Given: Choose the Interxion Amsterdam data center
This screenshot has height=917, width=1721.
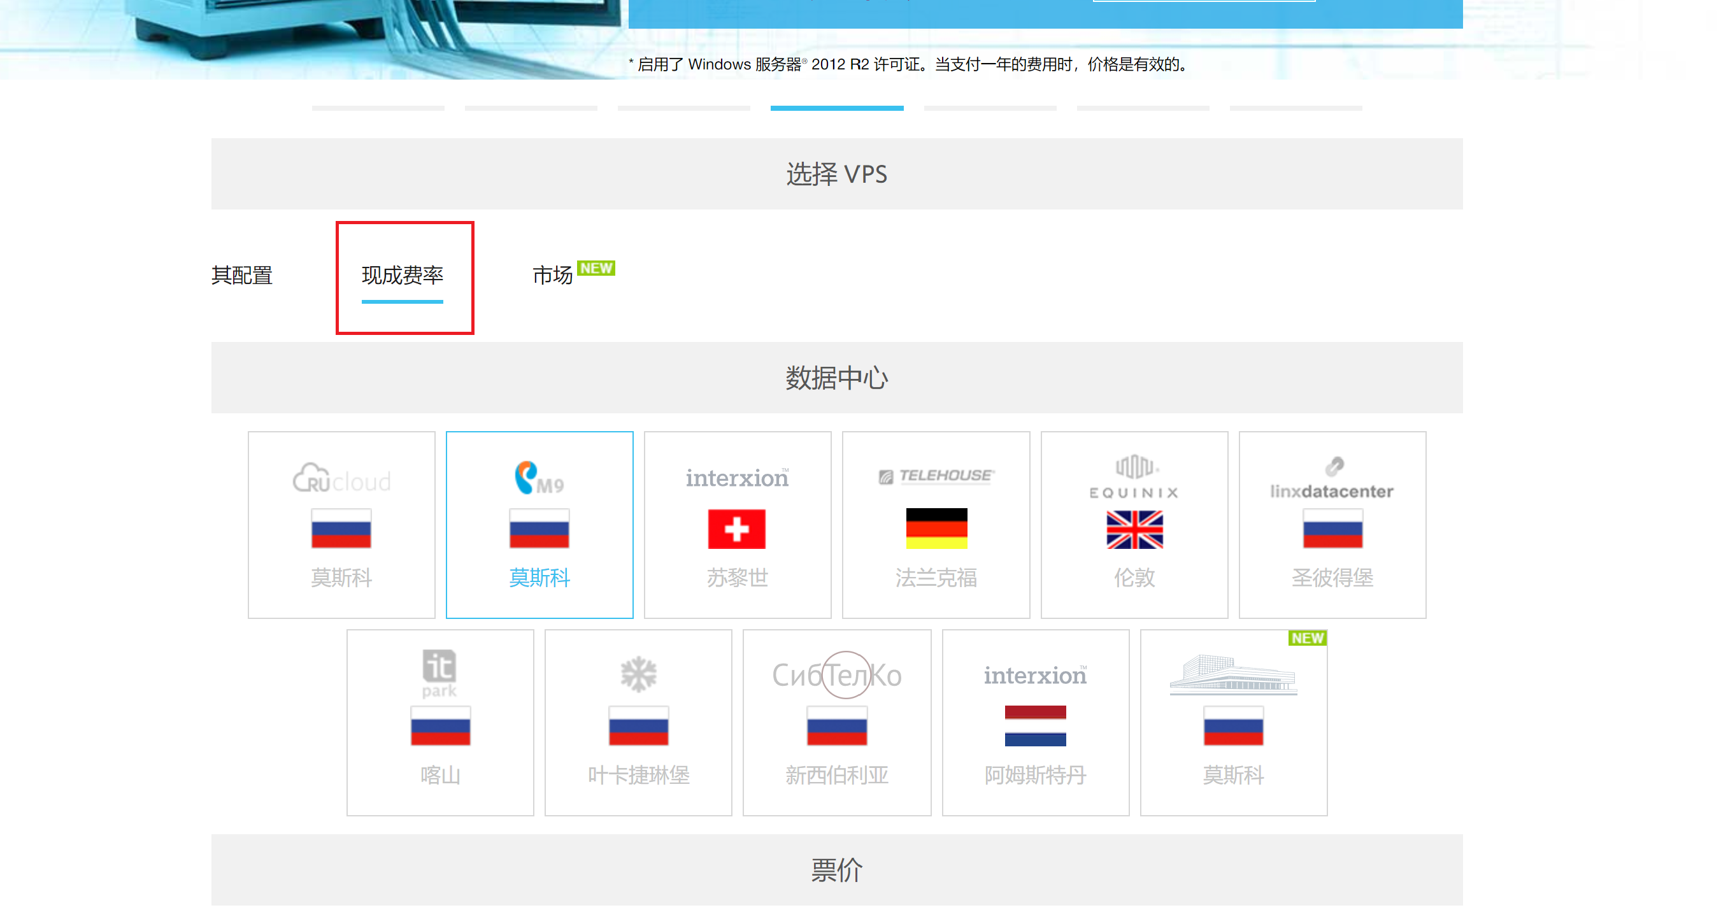Looking at the screenshot, I should coord(1035,722).
